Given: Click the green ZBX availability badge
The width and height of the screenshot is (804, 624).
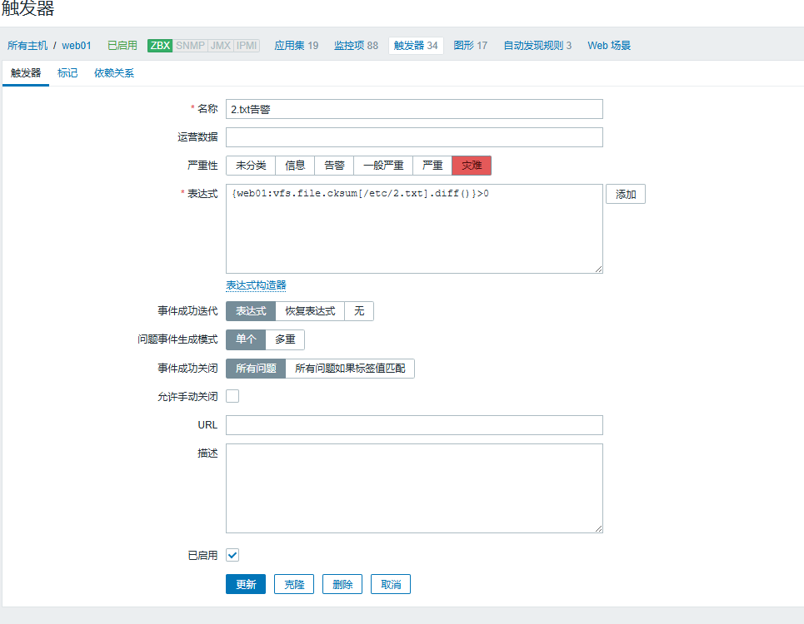Looking at the screenshot, I should tap(160, 46).
